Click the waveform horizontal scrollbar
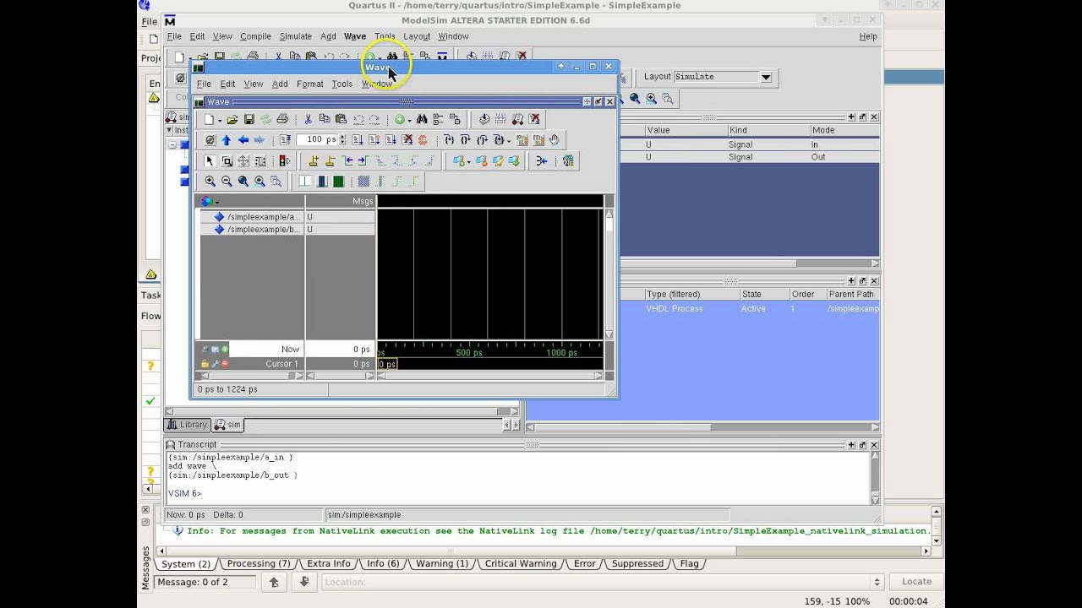Screen dimensions: 1082x608 [x=489, y=376]
